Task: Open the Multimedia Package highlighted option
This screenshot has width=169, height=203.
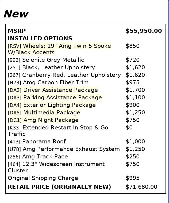Action: click(x=44, y=113)
